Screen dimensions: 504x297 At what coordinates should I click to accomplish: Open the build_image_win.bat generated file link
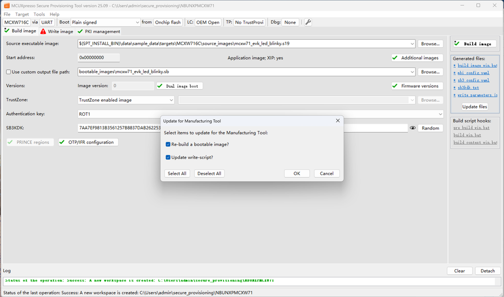pos(477,66)
